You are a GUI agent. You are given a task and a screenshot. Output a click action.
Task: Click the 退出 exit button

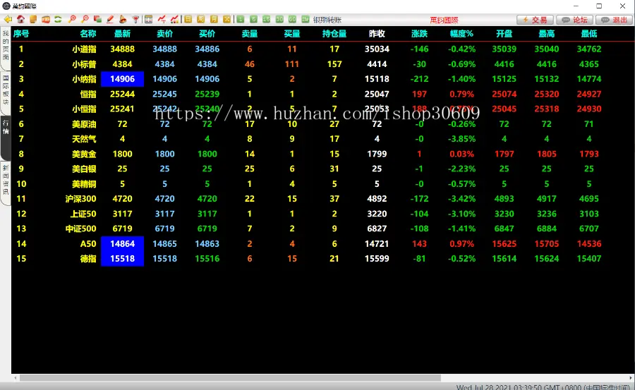click(x=614, y=20)
